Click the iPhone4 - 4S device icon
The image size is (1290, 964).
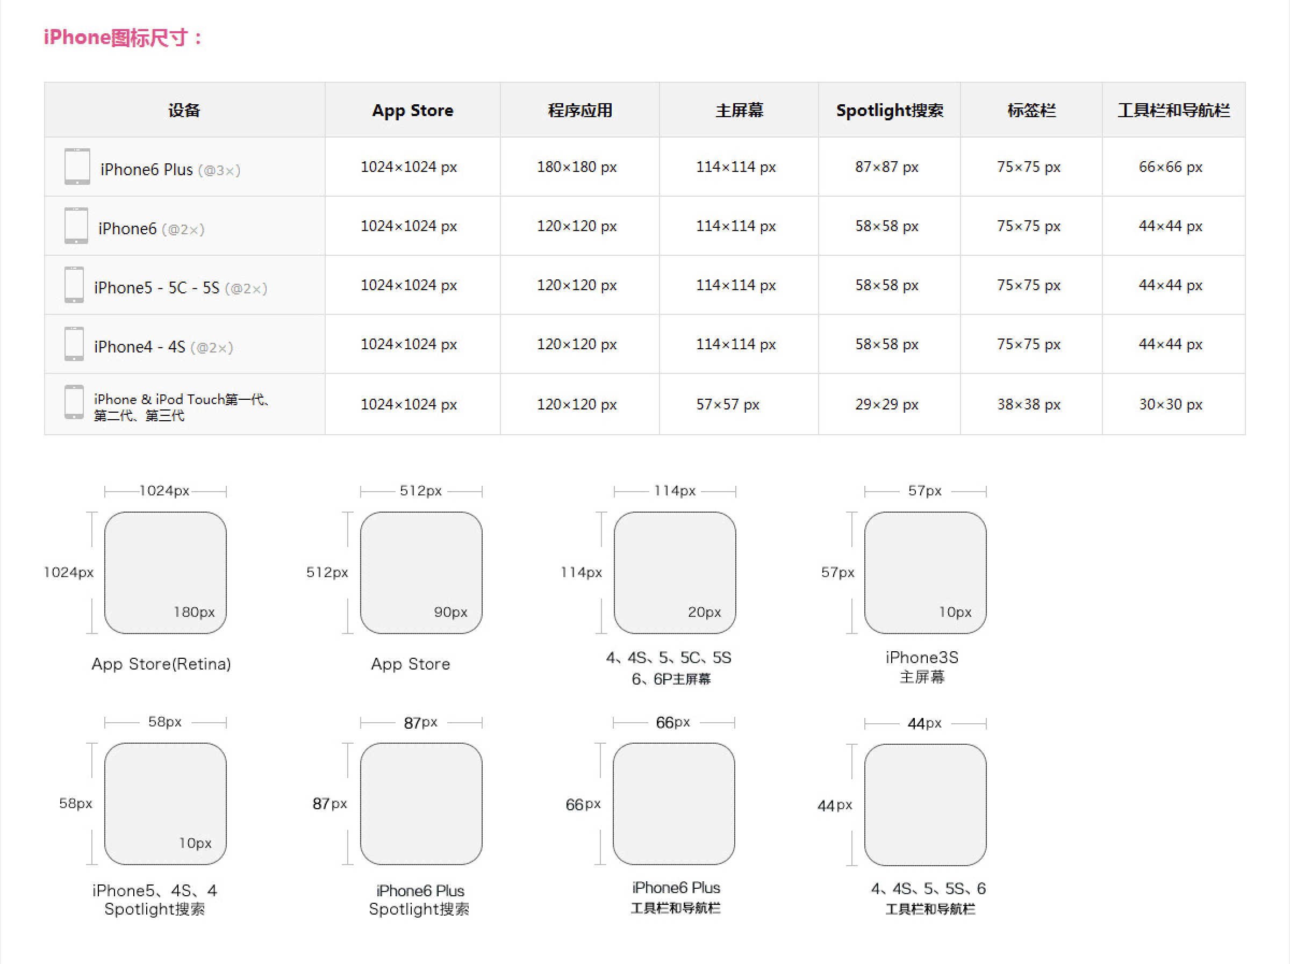coord(74,344)
